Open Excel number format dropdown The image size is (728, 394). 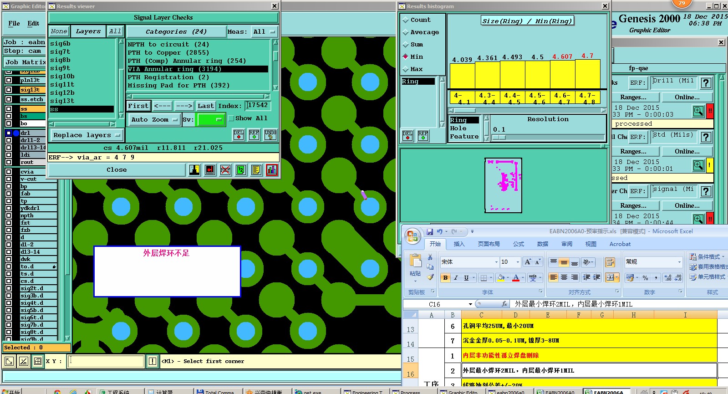679,262
